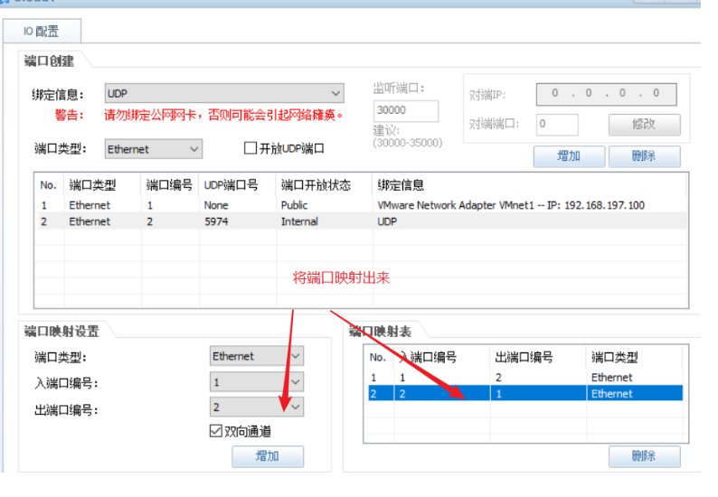Image resolution: width=718 pixels, height=497 pixels.
Task: Switch to the IO 配置 tab
Action: [42, 31]
